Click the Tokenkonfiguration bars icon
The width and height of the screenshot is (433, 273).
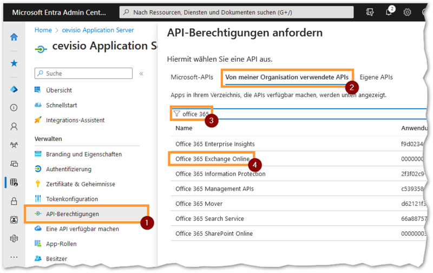click(38, 198)
